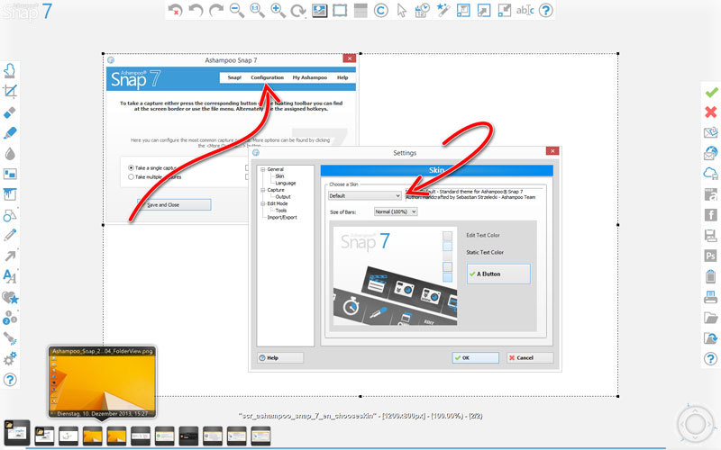
Task: Collapse the Edit Mode tree node
Action: [263, 204]
